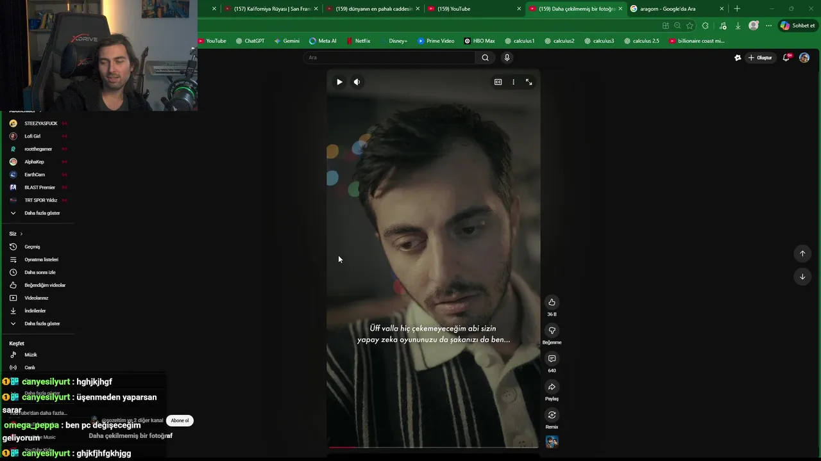Add this page to favorites star
This screenshot has height=461, width=821.
click(x=690, y=26)
